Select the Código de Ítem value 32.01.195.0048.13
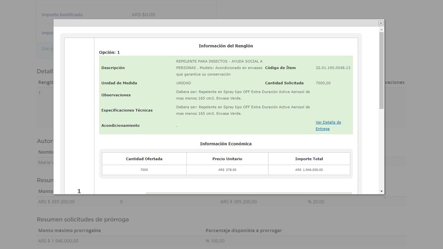The height and width of the screenshot is (249, 443). click(333, 68)
